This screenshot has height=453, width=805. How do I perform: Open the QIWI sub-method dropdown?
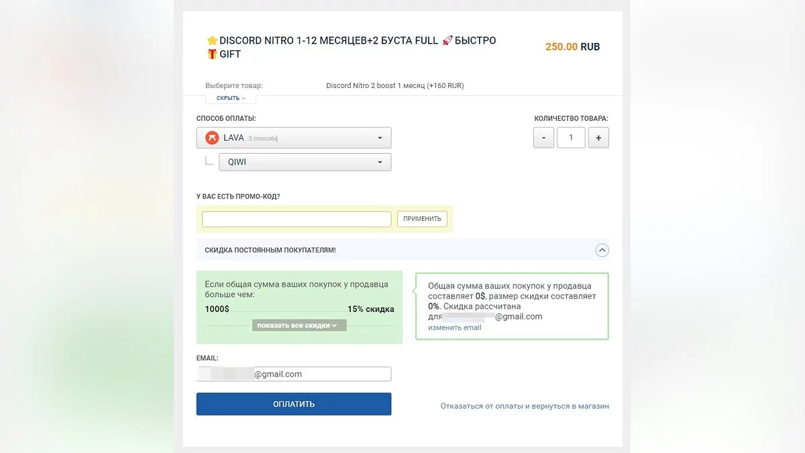click(305, 162)
